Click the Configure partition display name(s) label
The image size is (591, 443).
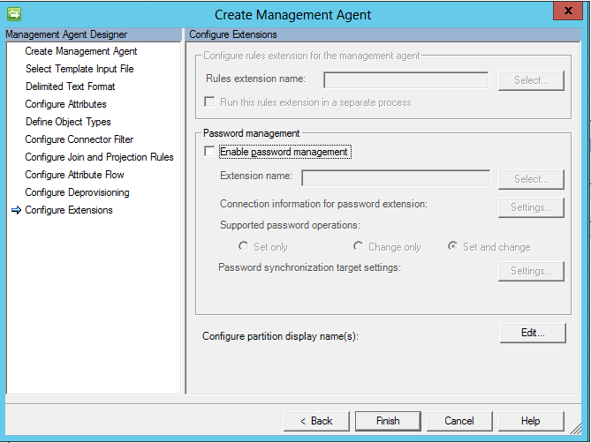pyautogui.click(x=280, y=336)
